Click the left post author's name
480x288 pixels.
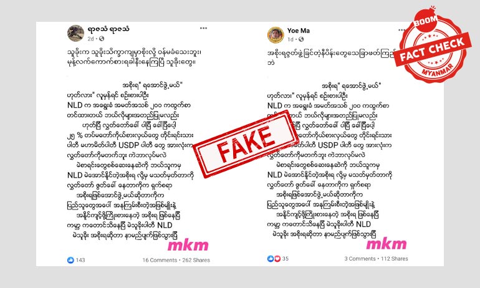[108, 29]
